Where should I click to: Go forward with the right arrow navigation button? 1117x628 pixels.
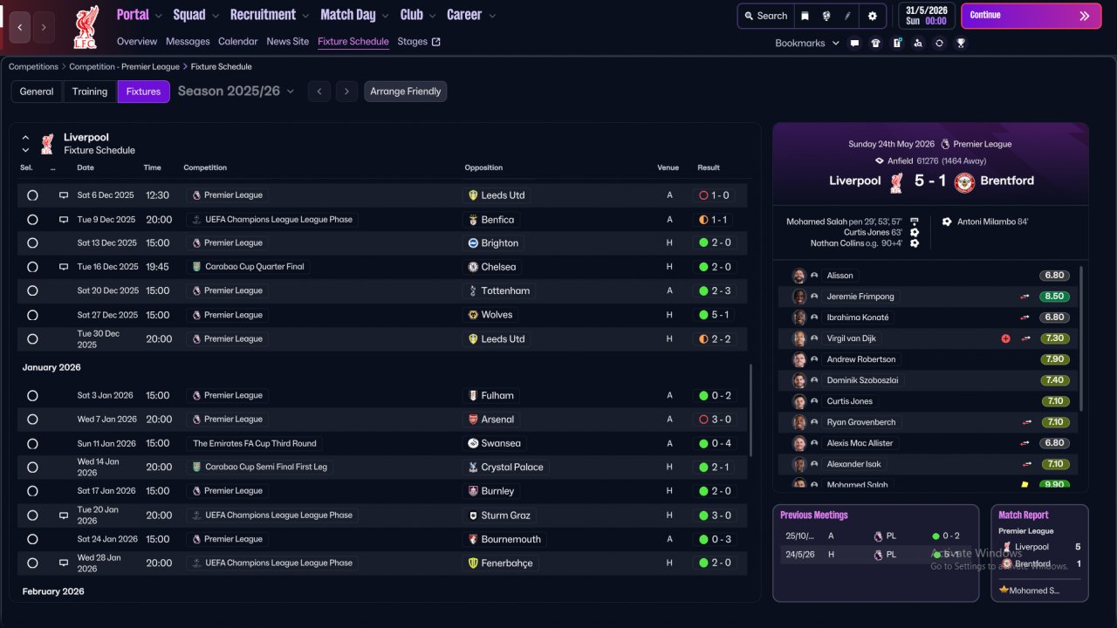pyautogui.click(x=44, y=27)
